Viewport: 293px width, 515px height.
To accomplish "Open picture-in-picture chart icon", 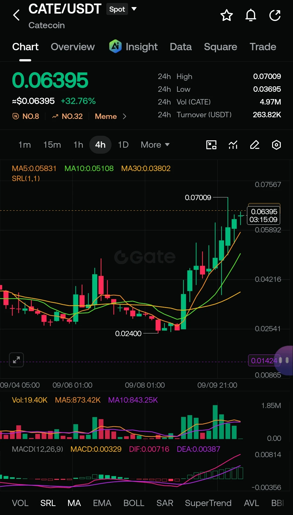I will (x=211, y=145).
